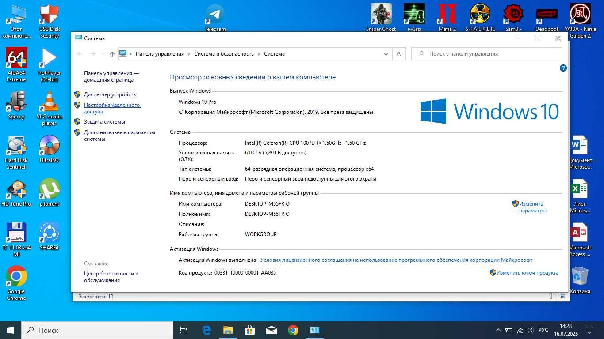Open Настройка удаленного доступа link

pyautogui.click(x=112, y=108)
